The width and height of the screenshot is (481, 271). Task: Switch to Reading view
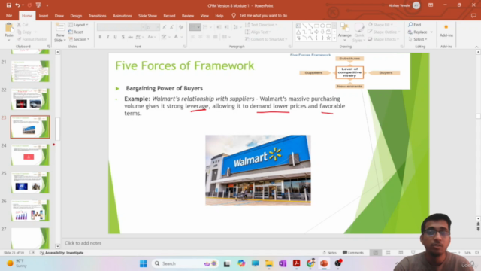point(401,253)
